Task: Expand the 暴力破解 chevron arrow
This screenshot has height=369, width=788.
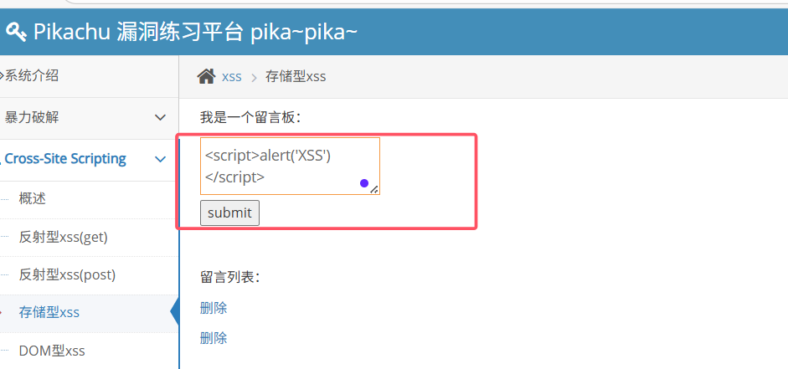Action: click(x=160, y=117)
